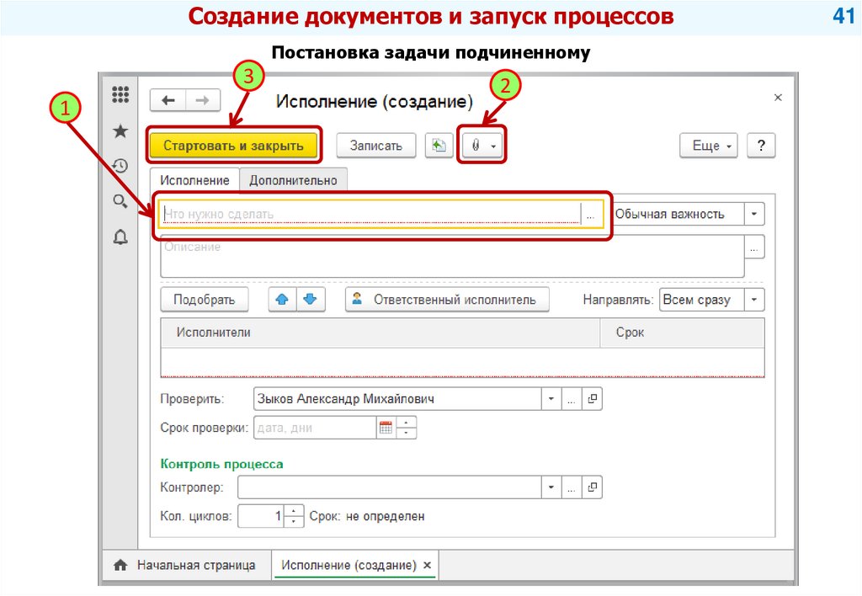Click the Контроль процесса heading
Image resolution: width=862 pixels, height=596 pixels.
(221, 464)
